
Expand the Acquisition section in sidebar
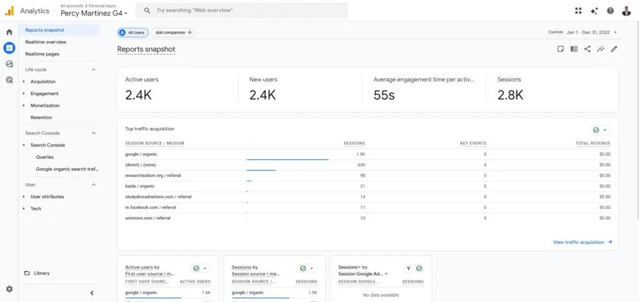point(42,82)
